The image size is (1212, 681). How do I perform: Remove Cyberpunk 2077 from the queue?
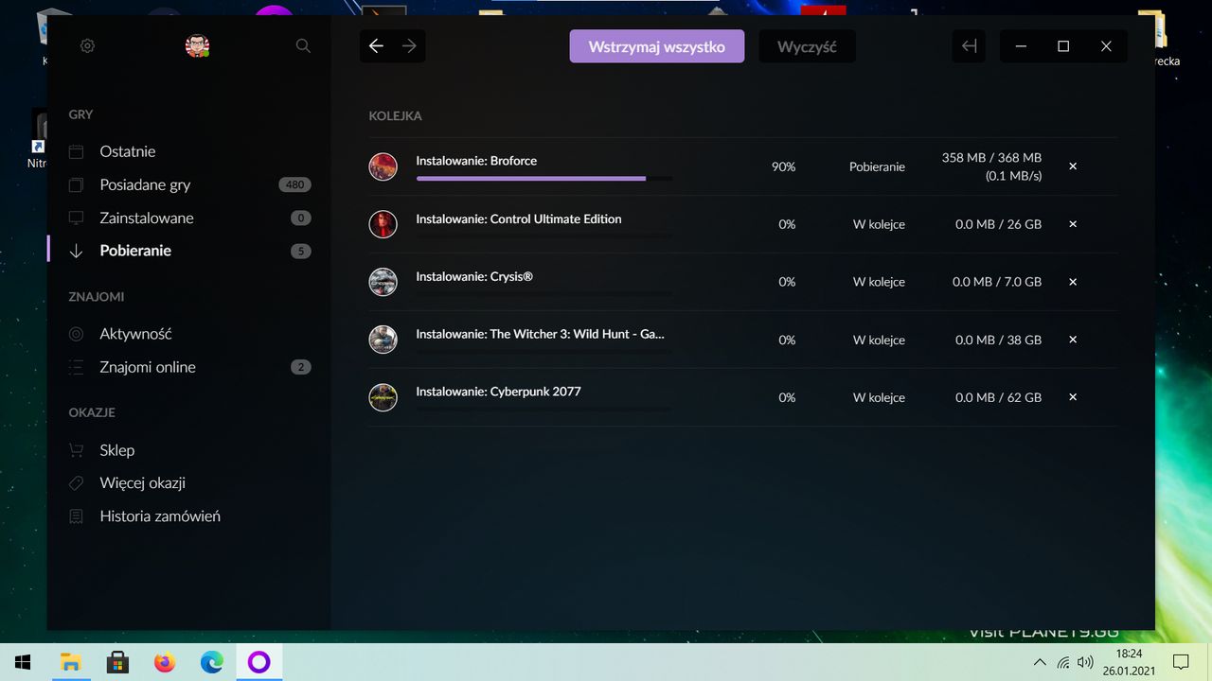tap(1073, 397)
